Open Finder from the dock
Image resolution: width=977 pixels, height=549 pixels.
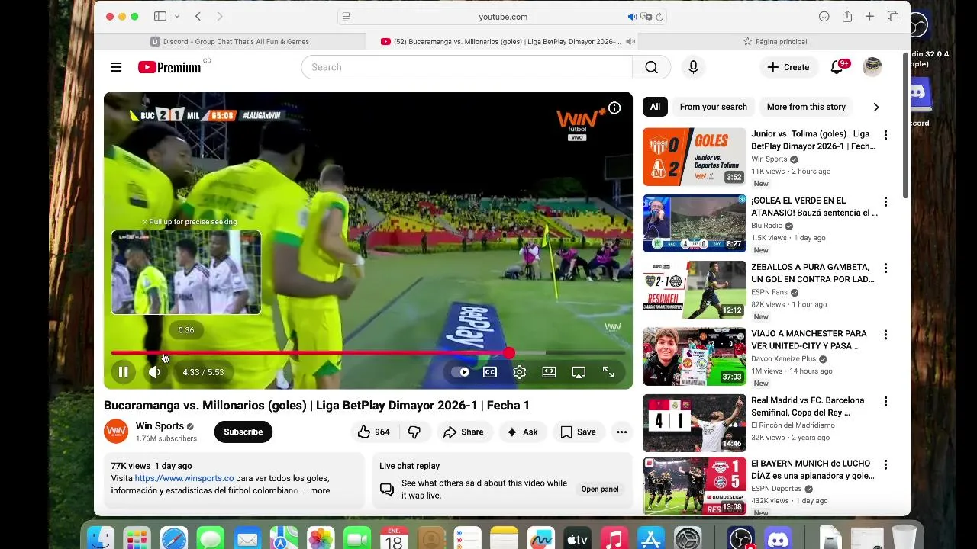pyautogui.click(x=100, y=539)
